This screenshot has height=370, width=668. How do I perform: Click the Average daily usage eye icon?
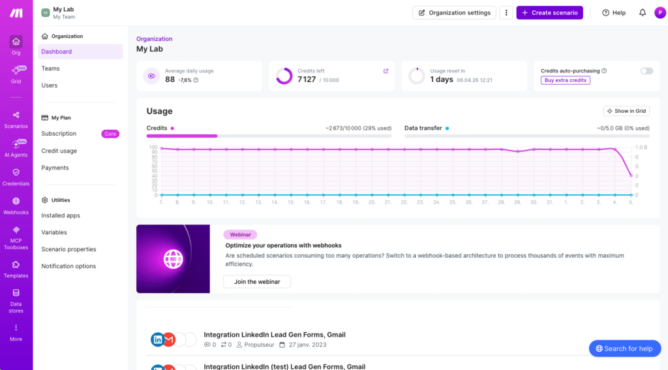tap(151, 76)
